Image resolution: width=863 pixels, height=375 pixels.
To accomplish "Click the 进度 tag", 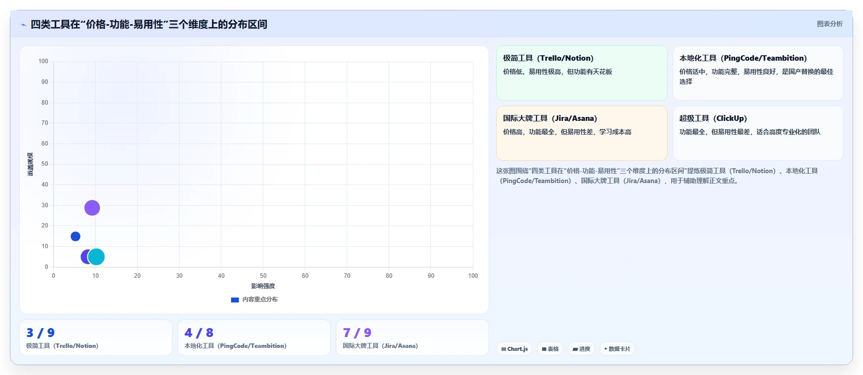I will [581, 349].
